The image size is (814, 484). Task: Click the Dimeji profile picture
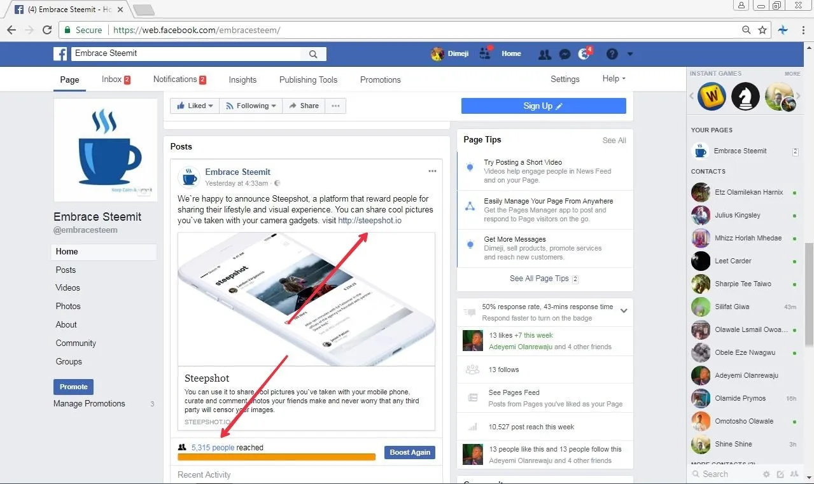437,54
